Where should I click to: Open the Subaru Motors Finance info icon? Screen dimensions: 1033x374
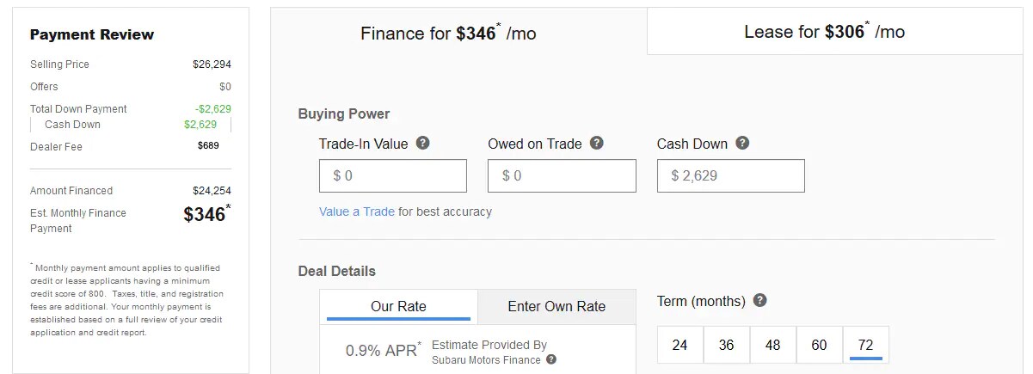[x=551, y=360]
